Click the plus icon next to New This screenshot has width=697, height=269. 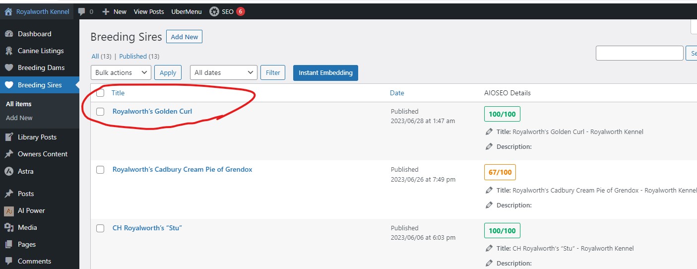[x=106, y=11]
